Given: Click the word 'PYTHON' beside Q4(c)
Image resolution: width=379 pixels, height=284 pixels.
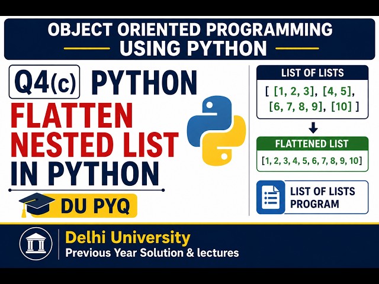Looking at the screenshot, I should click(x=144, y=82).
